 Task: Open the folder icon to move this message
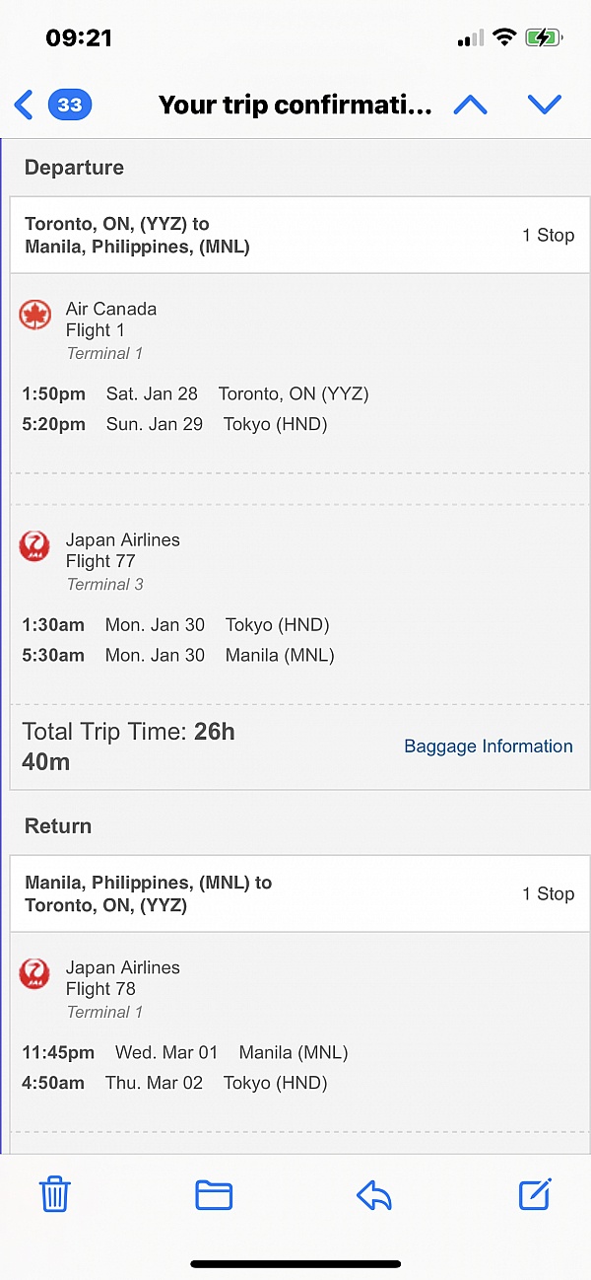(x=214, y=1194)
